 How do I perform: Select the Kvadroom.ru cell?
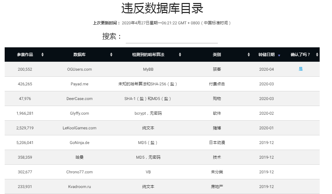pos(79,187)
